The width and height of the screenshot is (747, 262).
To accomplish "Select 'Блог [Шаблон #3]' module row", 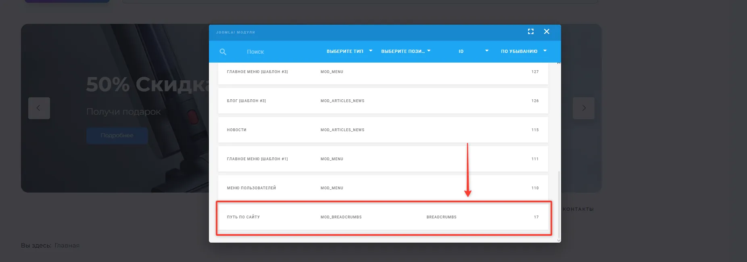I will click(383, 101).
